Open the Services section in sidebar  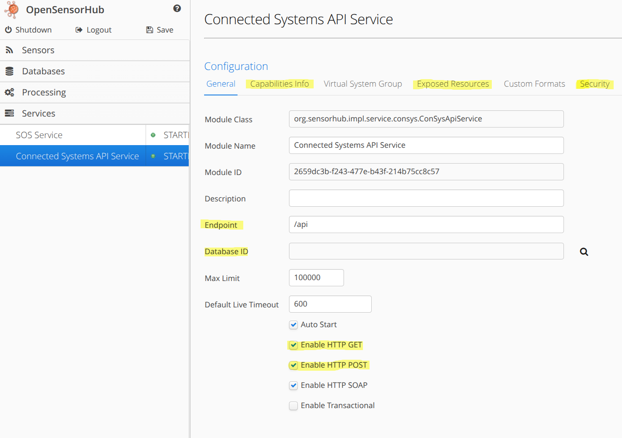click(x=38, y=113)
